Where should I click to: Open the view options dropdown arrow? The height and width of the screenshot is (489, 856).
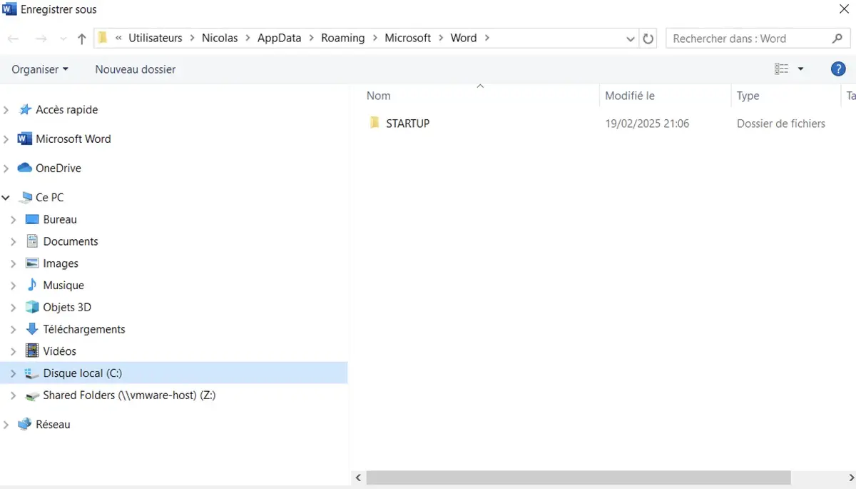[800, 69]
